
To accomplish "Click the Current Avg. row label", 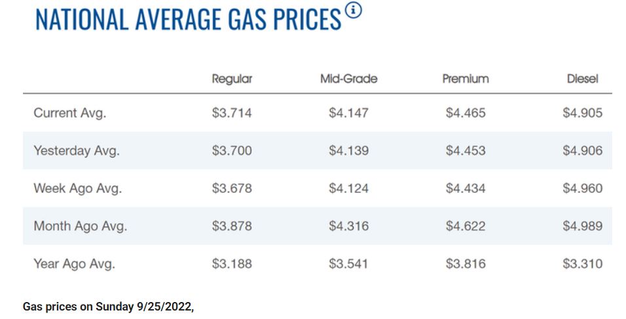I will 70,113.
